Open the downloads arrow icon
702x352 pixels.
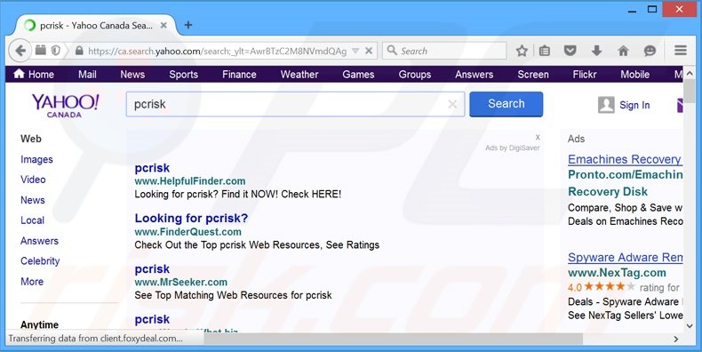[596, 51]
